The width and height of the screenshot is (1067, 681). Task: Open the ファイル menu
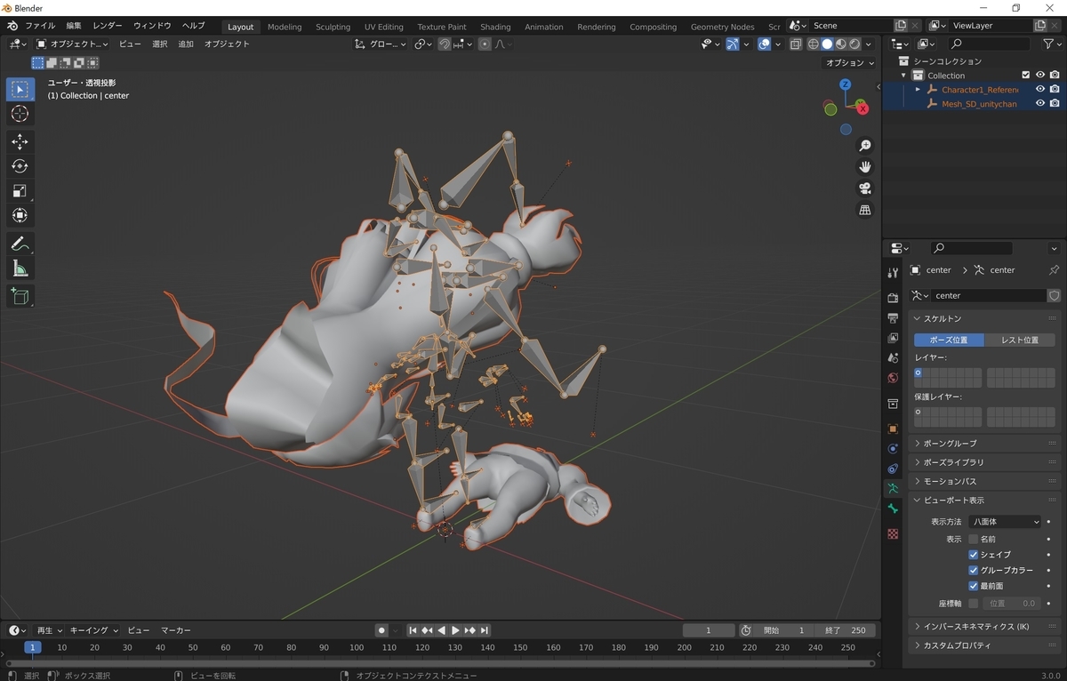pos(39,26)
